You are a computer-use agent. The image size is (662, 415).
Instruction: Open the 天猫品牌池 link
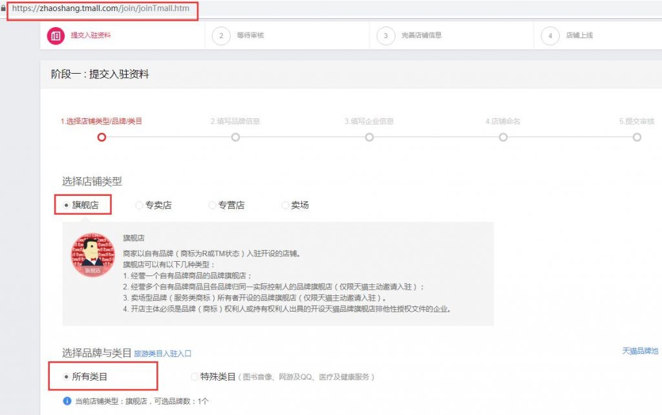coord(639,351)
